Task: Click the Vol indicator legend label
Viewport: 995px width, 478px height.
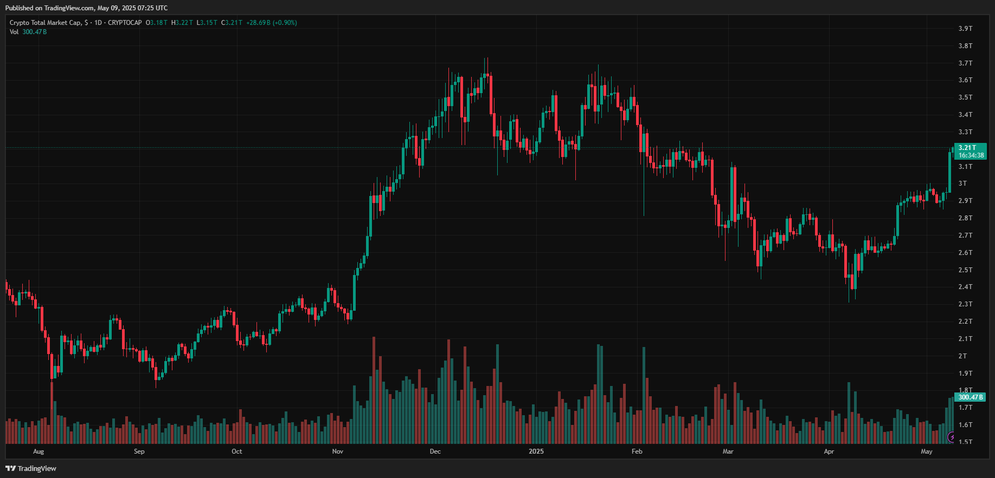Action: [14, 32]
